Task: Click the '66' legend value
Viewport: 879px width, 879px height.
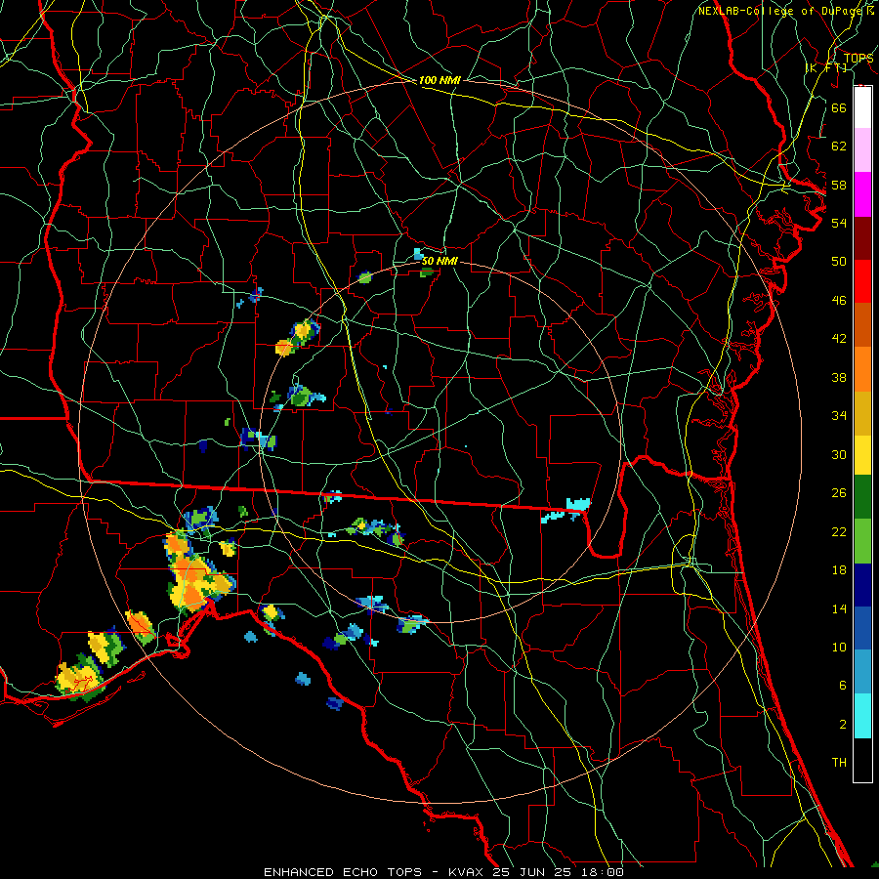Action: tap(839, 107)
